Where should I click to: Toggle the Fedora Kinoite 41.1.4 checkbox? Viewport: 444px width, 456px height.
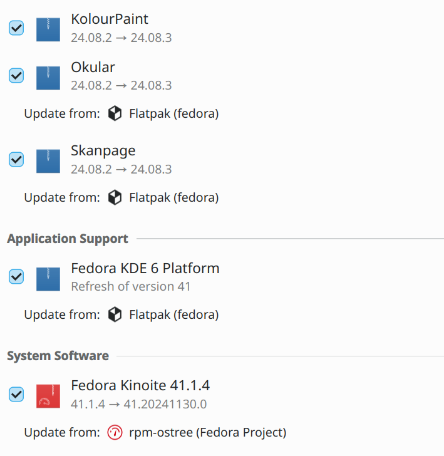(16, 395)
